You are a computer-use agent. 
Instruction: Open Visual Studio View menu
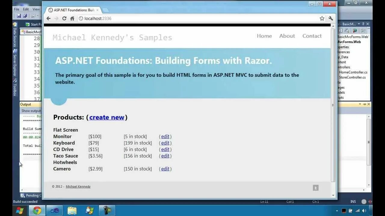[36, 9]
